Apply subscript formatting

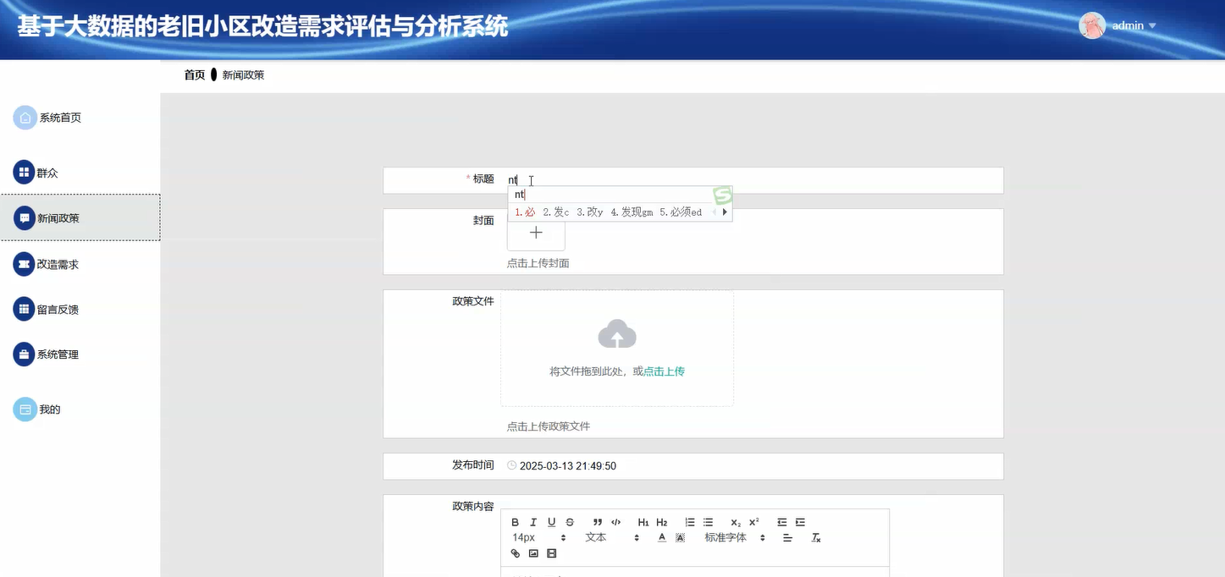click(735, 522)
